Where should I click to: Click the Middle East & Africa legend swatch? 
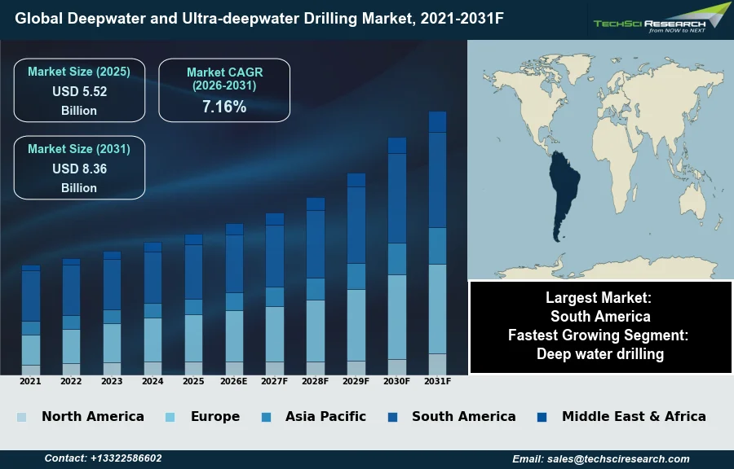[542, 417]
